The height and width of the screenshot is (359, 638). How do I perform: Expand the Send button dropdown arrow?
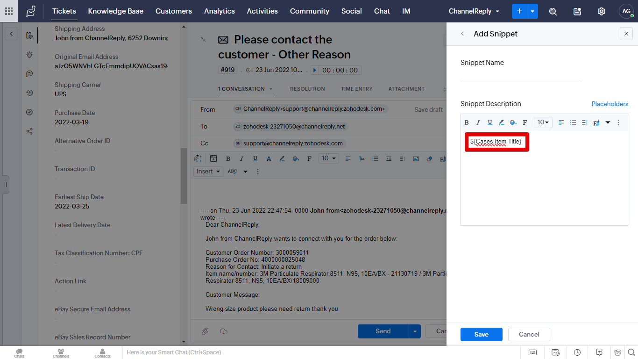pos(415,331)
